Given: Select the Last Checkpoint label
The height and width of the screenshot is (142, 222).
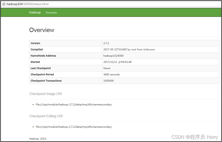Looking at the screenshot, I should tap(41, 68).
